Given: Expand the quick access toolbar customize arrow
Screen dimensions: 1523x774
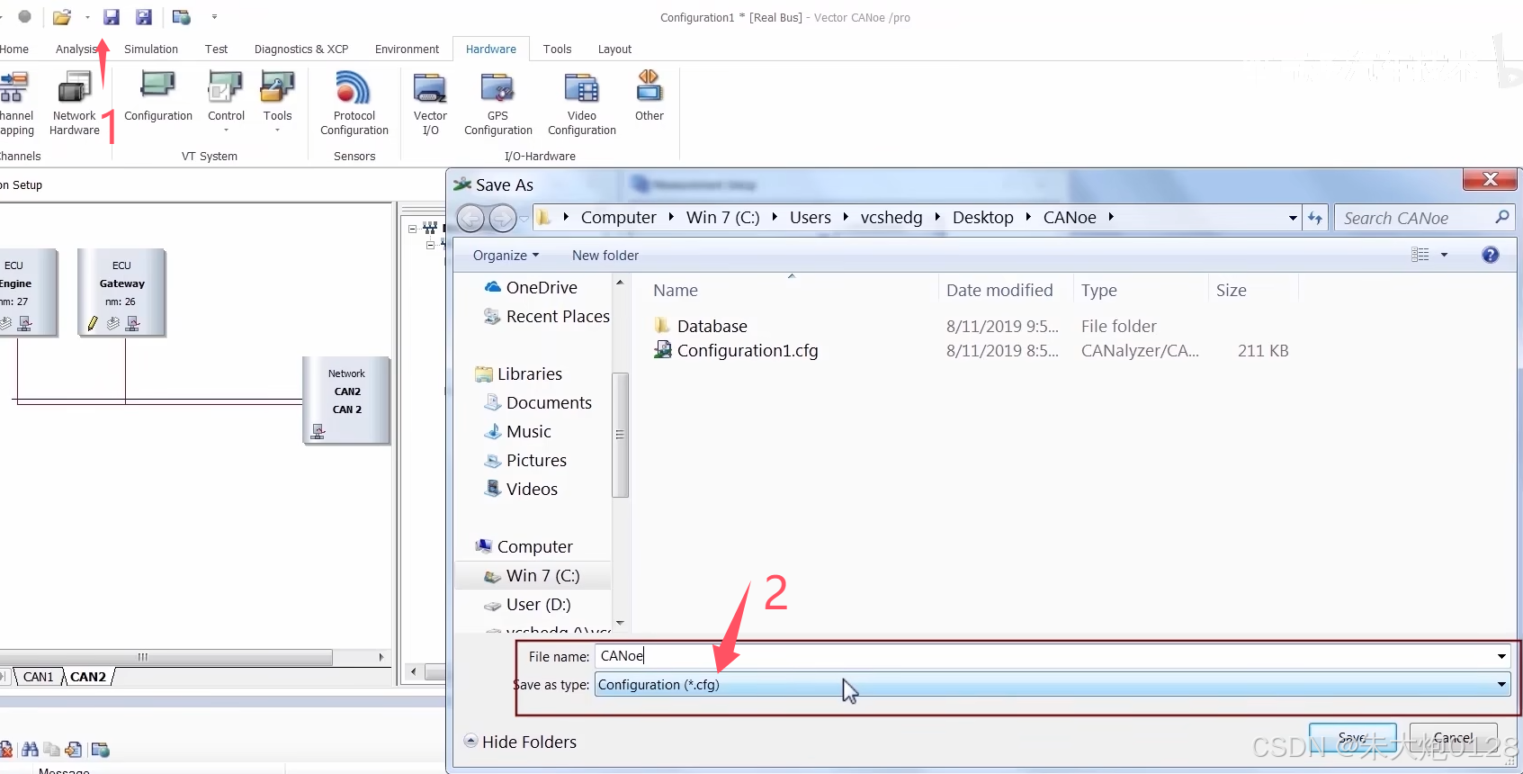Looking at the screenshot, I should (x=214, y=17).
